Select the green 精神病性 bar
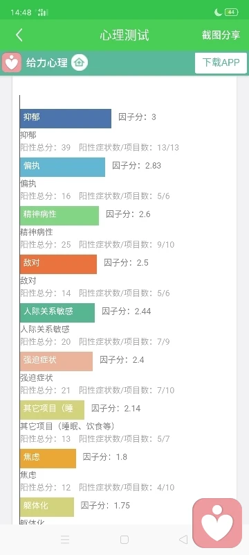 click(59, 216)
